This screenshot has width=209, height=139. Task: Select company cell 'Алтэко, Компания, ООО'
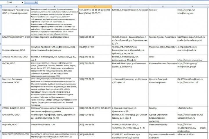tap(16, 58)
